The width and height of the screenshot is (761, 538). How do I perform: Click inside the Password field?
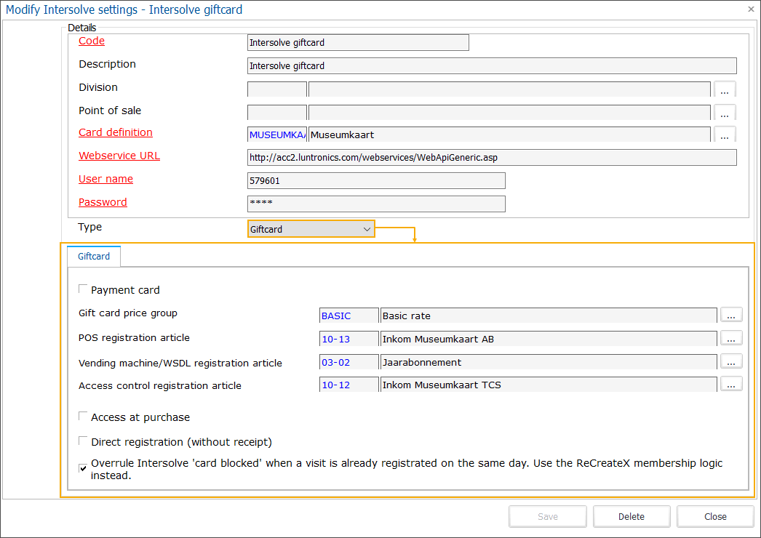pyautogui.click(x=376, y=204)
